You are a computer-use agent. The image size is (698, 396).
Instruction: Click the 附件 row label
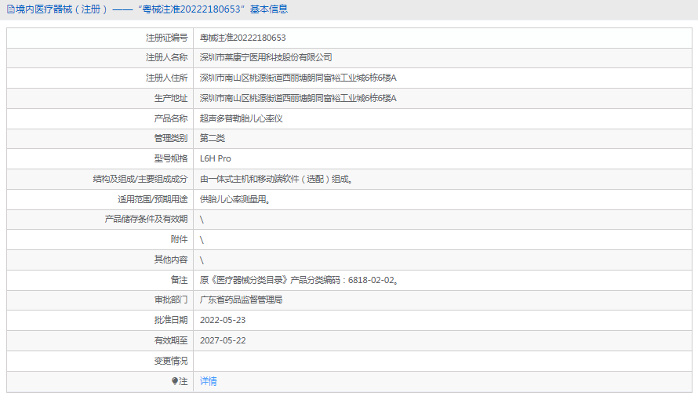pyautogui.click(x=180, y=240)
